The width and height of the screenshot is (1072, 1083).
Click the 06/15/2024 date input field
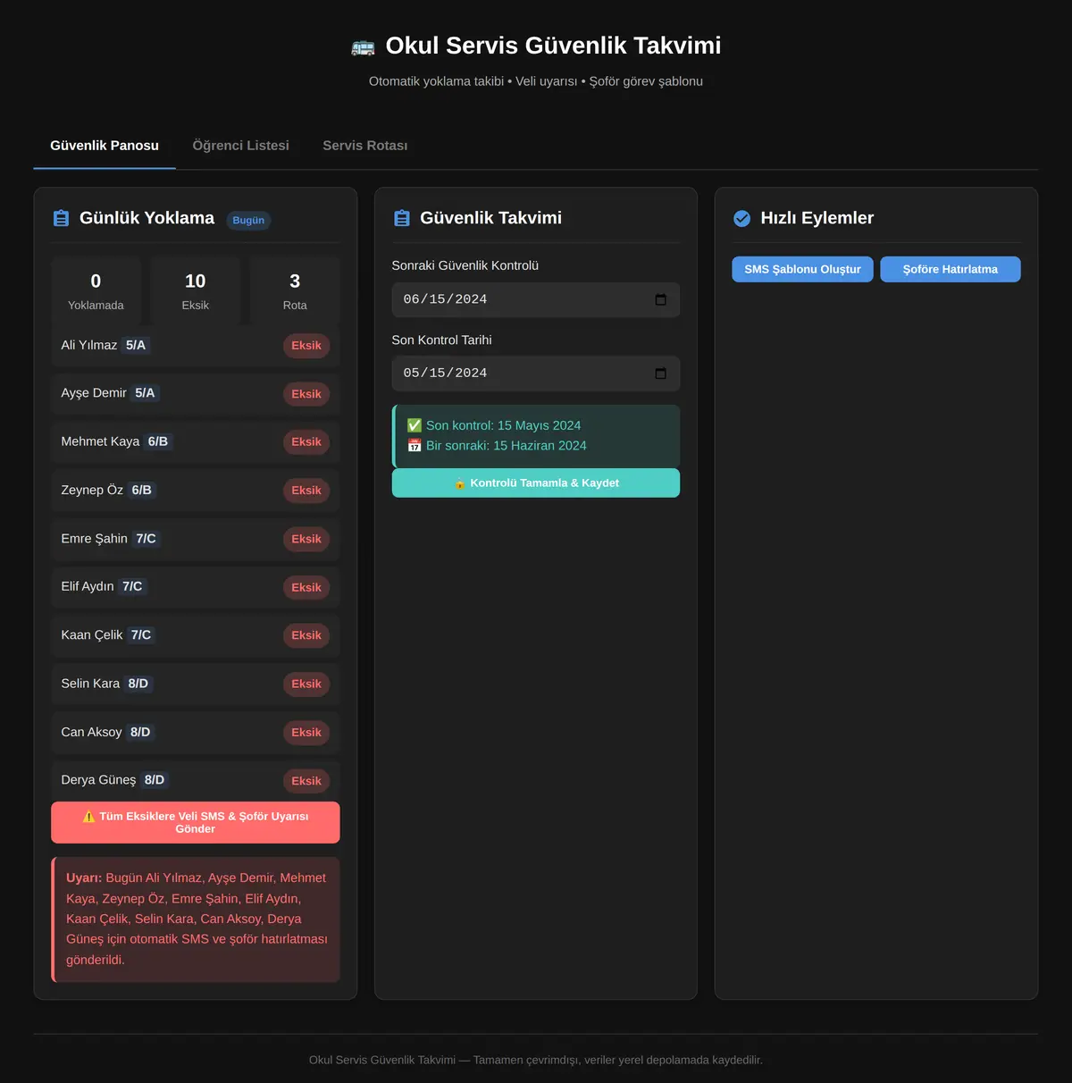click(x=536, y=299)
